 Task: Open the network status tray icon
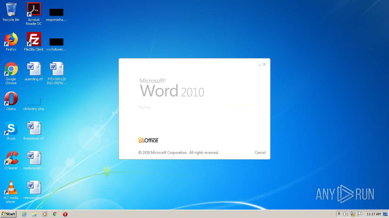(x=353, y=214)
